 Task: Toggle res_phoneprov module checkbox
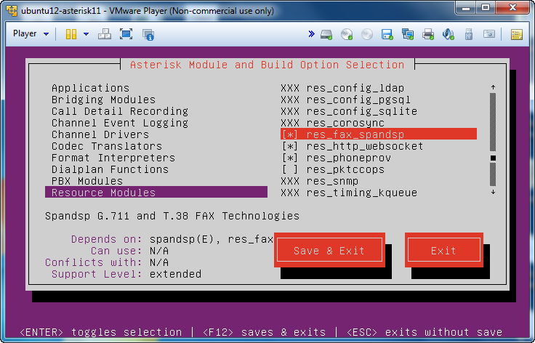pos(290,158)
